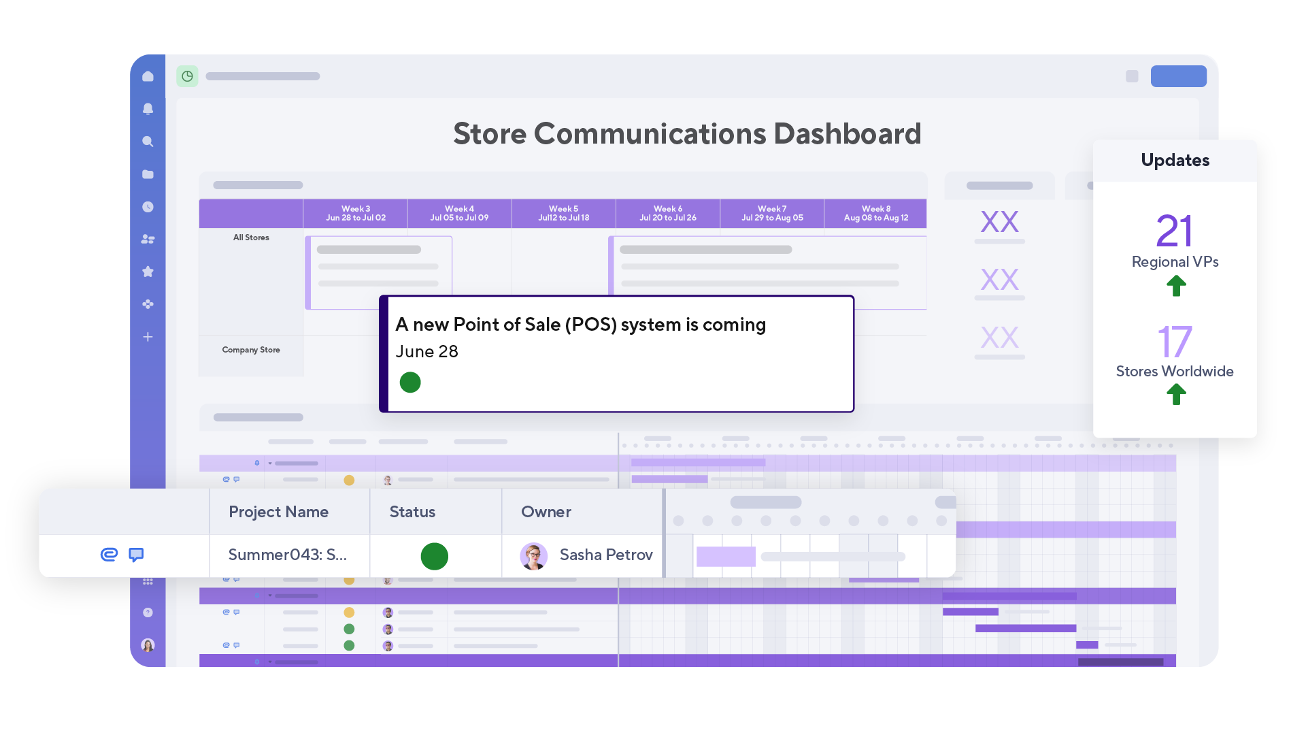This screenshot has height=735, width=1306.
Task: Toggle the green status circle for Summer043
Action: (x=433, y=556)
